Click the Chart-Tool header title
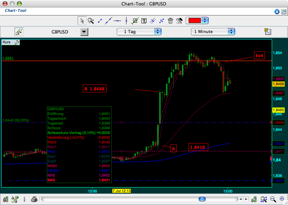The height and width of the screenshot is (205, 288). tap(16, 10)
